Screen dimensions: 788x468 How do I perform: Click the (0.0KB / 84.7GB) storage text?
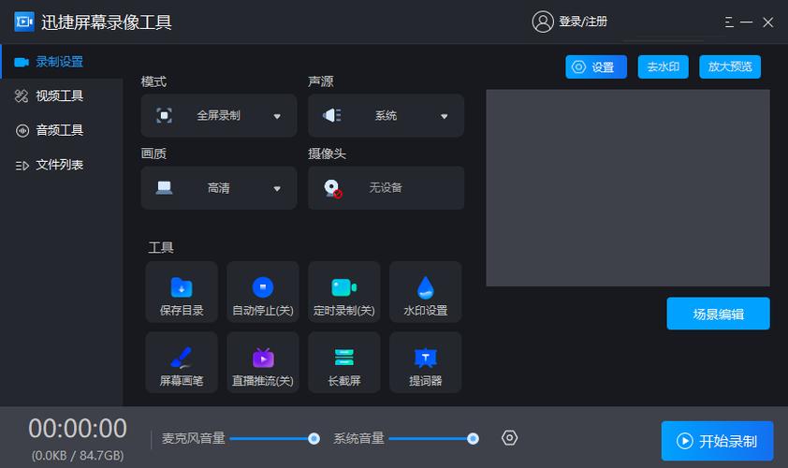(x=78, y=456)
